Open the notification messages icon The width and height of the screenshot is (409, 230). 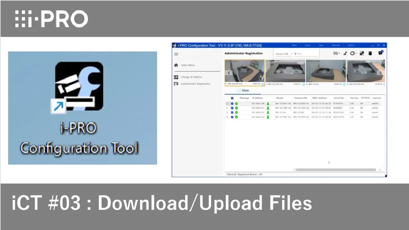[380, 53]
